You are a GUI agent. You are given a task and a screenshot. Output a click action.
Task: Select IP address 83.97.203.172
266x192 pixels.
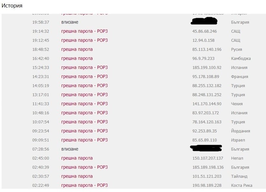coord(206,113)
